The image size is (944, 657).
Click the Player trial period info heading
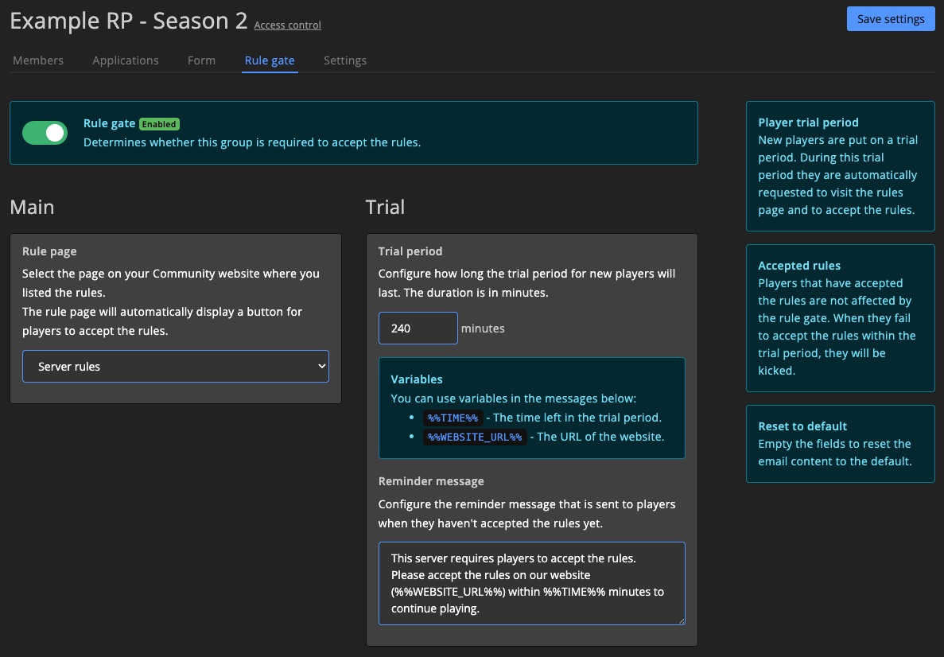point(808,122)
